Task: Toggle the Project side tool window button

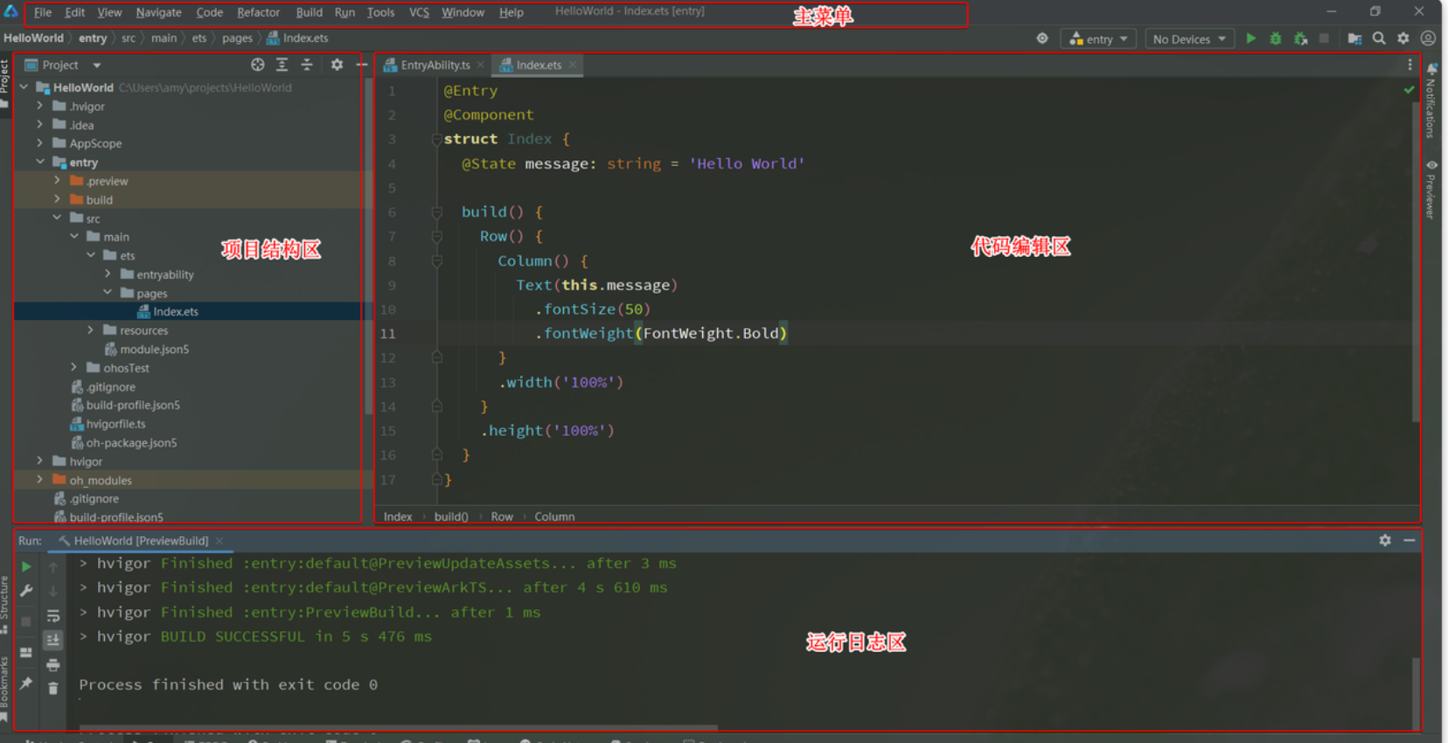Action: 5,83
